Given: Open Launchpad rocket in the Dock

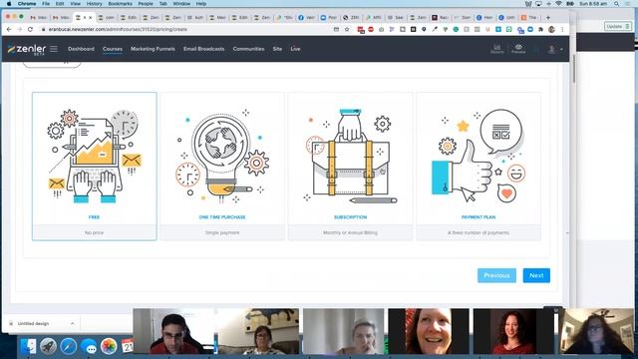Looking at the screenshot, I should click(48, 346).
